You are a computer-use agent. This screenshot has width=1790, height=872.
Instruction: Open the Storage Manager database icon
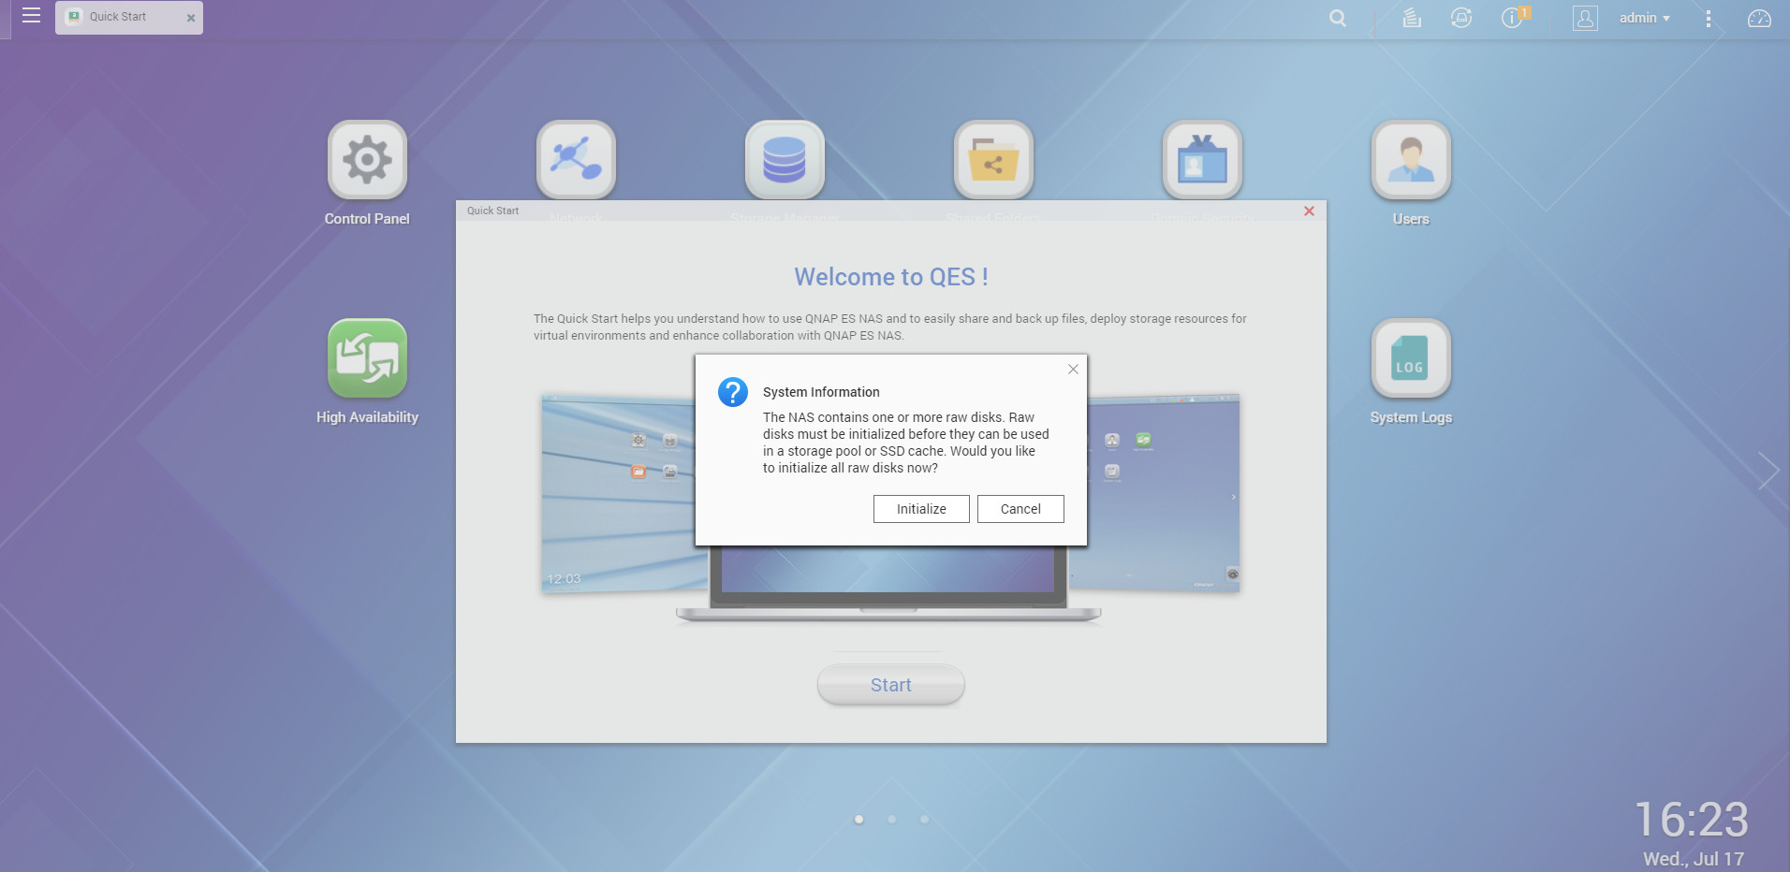tap(785, 160)
